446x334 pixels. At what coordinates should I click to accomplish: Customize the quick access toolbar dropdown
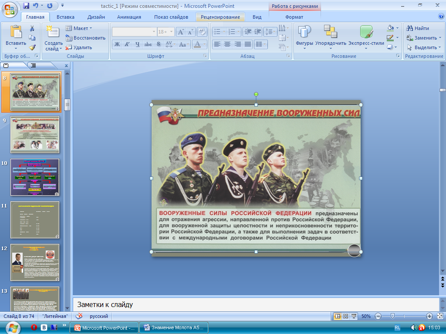tap(62, 5)
